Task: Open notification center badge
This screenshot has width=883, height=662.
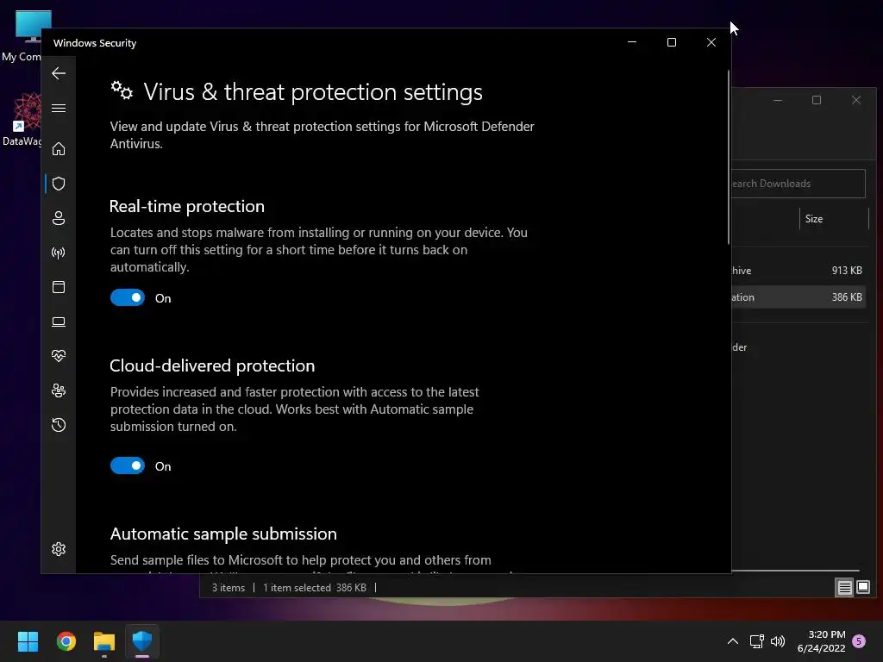Action: [x=859, y=641]
